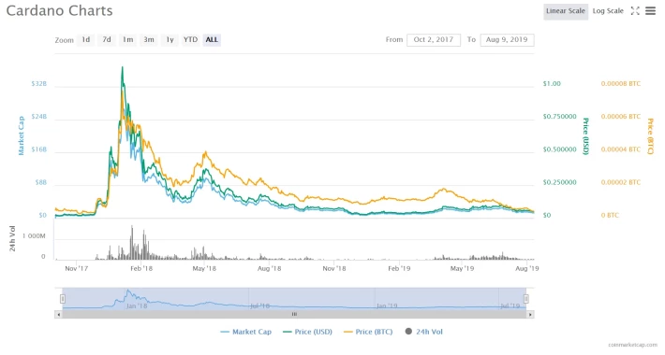Toggle fullscreen chart view
Screen dimensions: 665x355
(x=635, y=11)
